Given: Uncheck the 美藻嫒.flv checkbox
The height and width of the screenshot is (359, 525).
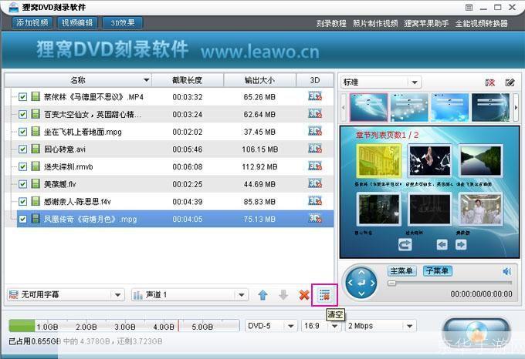Looking at the screenshot, I should (22, 184).
